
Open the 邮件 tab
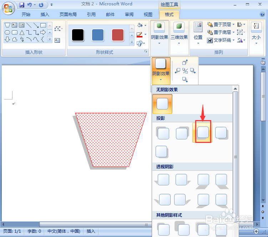pos(110,15)
